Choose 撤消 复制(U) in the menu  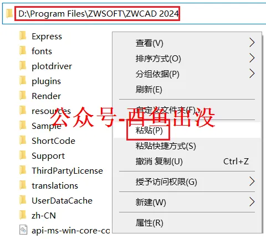pyautogui.click(x=187, y=162)
